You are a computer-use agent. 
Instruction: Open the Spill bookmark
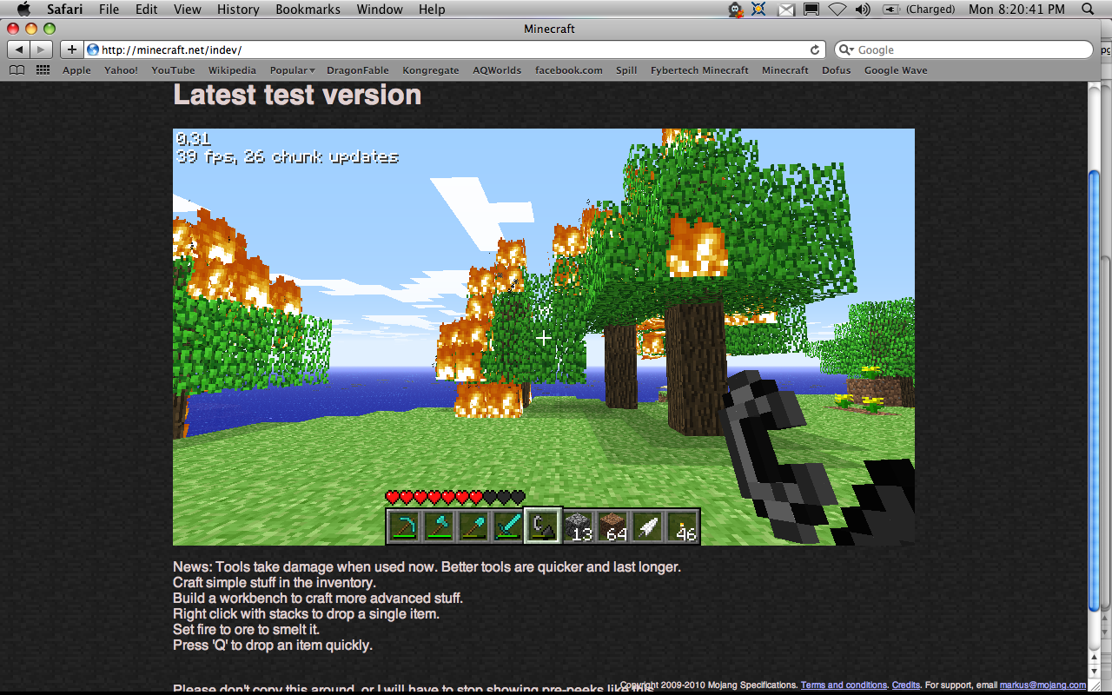(x=626, y=70)
